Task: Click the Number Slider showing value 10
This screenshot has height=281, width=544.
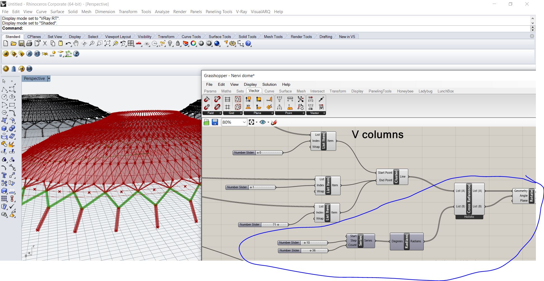Action: pyautogui.click(x=303, y=243)
